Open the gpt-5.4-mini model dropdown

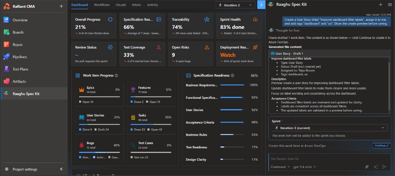coord(305,167)
